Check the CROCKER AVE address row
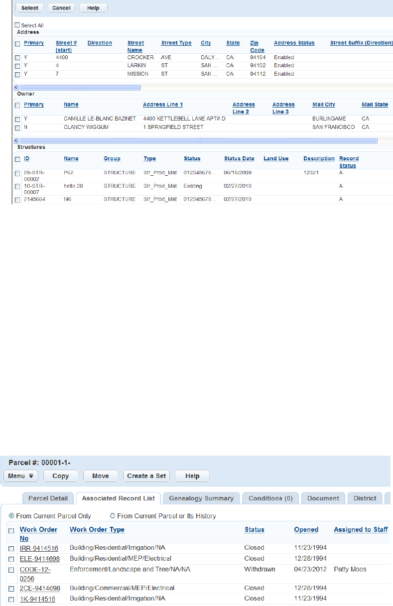 coord(17,58)
